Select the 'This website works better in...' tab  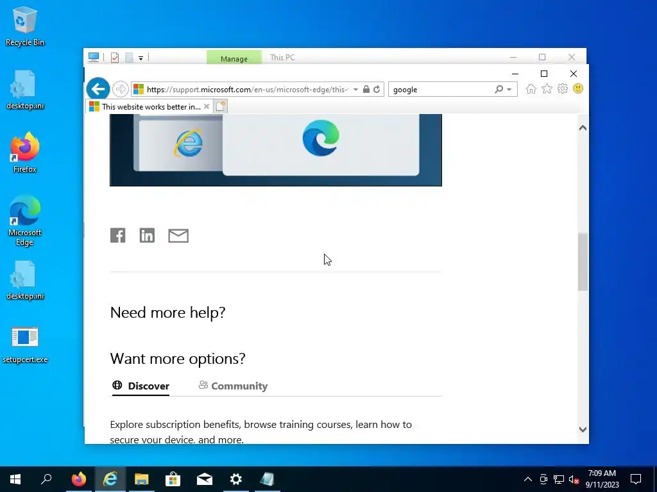tap(149, 106)
